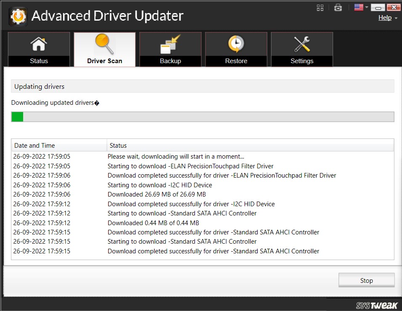Viewport: 402px width, 311px height.
Task: Click the Advanced Driver Updater logo icon
Action: click(18, 16)
